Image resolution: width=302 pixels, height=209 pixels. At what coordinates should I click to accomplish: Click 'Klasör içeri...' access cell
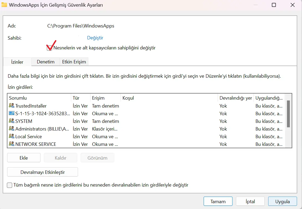coord(105,129)
